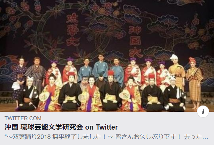The width and height of the screenshot is (214, 146).
Task: Click the TWITTER.COM source label
Action: tap(23, 118)
